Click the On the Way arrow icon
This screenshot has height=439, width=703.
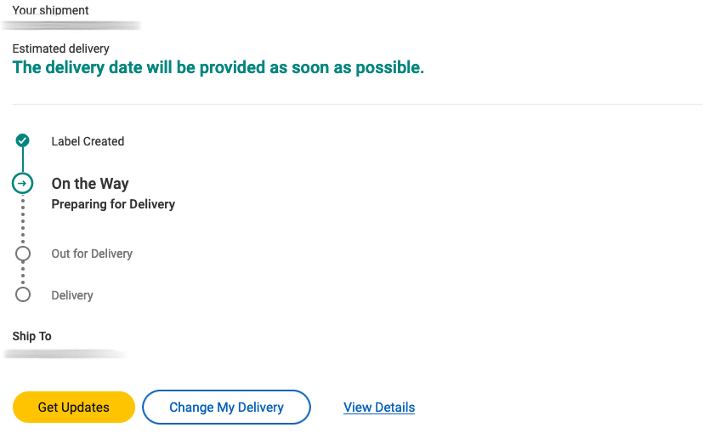tap(22, 183)
